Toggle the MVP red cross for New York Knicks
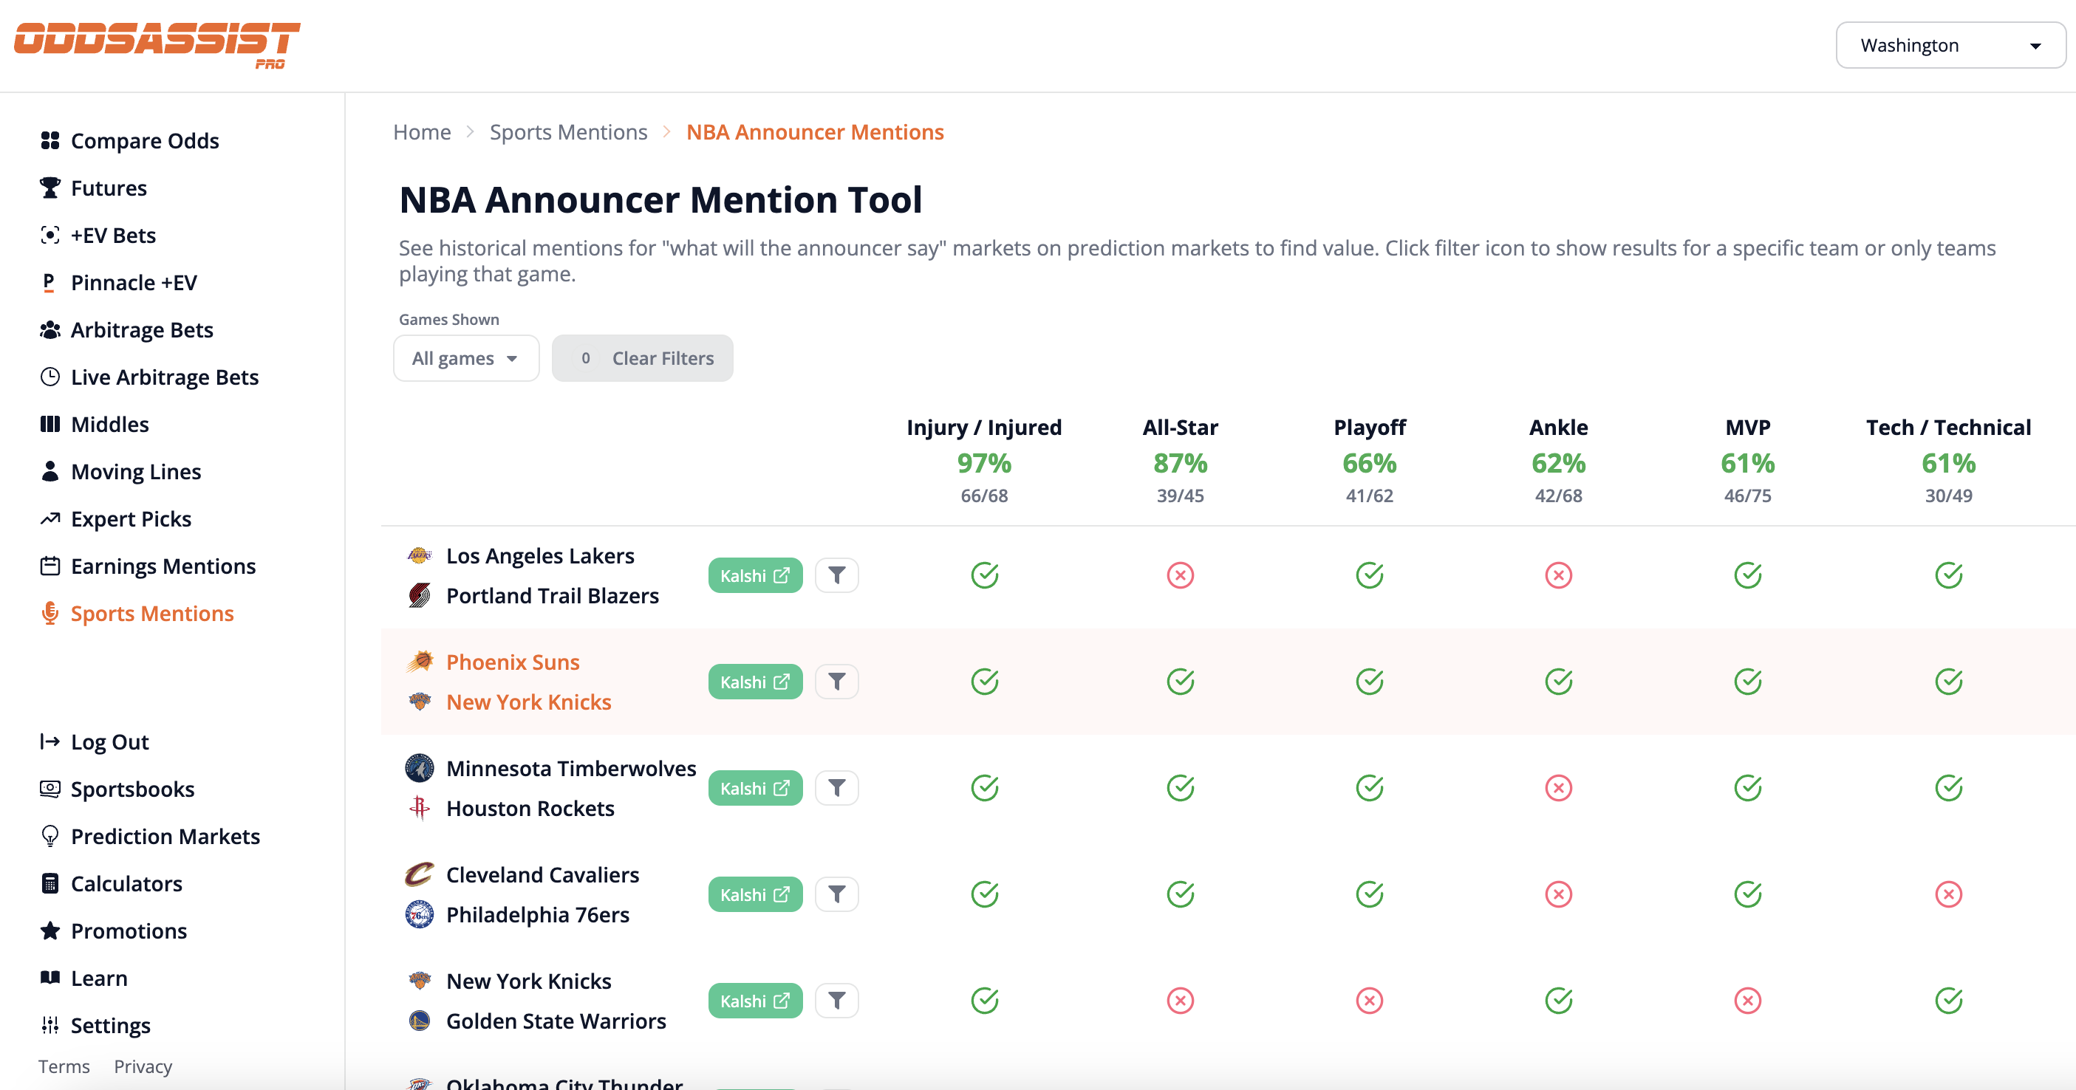The height and width of the screenshot is (1090, 2076). tap(1748, 1000)
